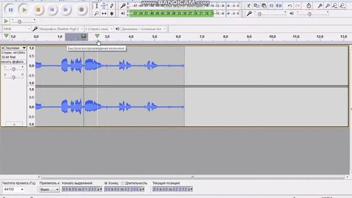
Task: Open the Микрофон (Realtek) input device dropdown
Action: [61, 29]
